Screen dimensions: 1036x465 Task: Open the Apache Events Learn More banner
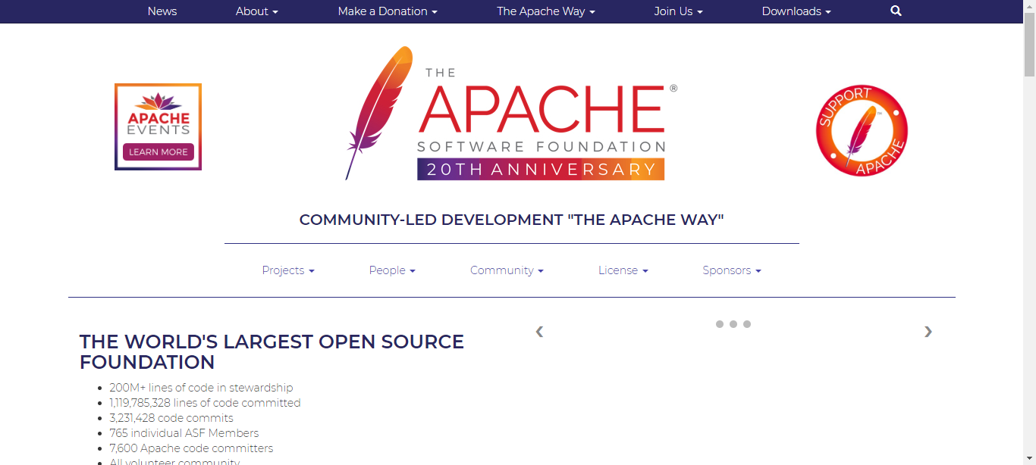(x=158, y=126)
